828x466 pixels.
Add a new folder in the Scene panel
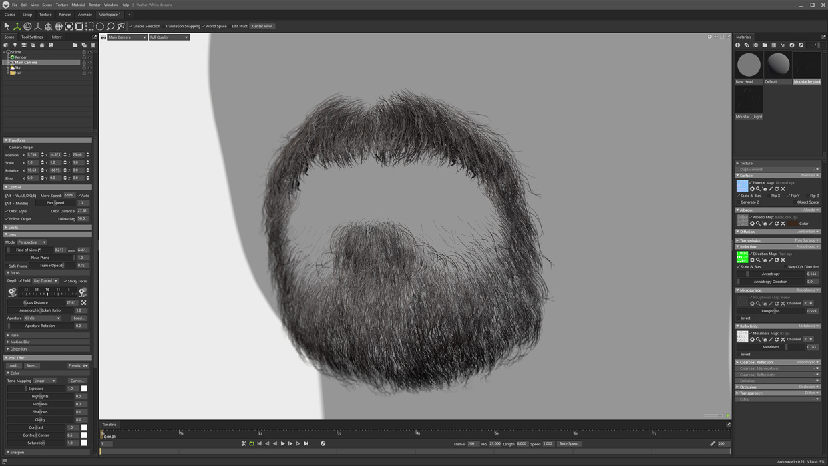point(75,45)
